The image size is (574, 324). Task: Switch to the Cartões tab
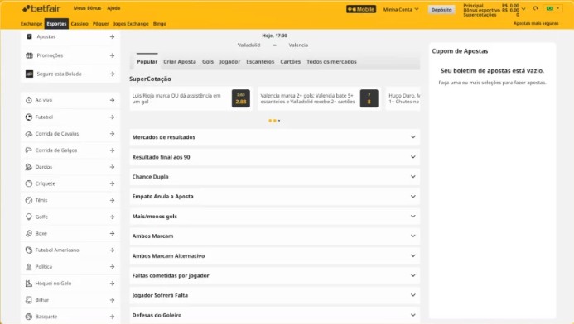click(291, 62)
